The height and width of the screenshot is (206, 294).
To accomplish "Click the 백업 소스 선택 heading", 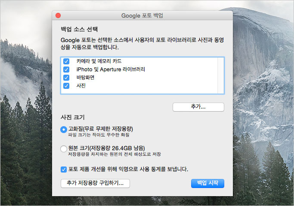I will pyautogui.click(x=79, y=29).
